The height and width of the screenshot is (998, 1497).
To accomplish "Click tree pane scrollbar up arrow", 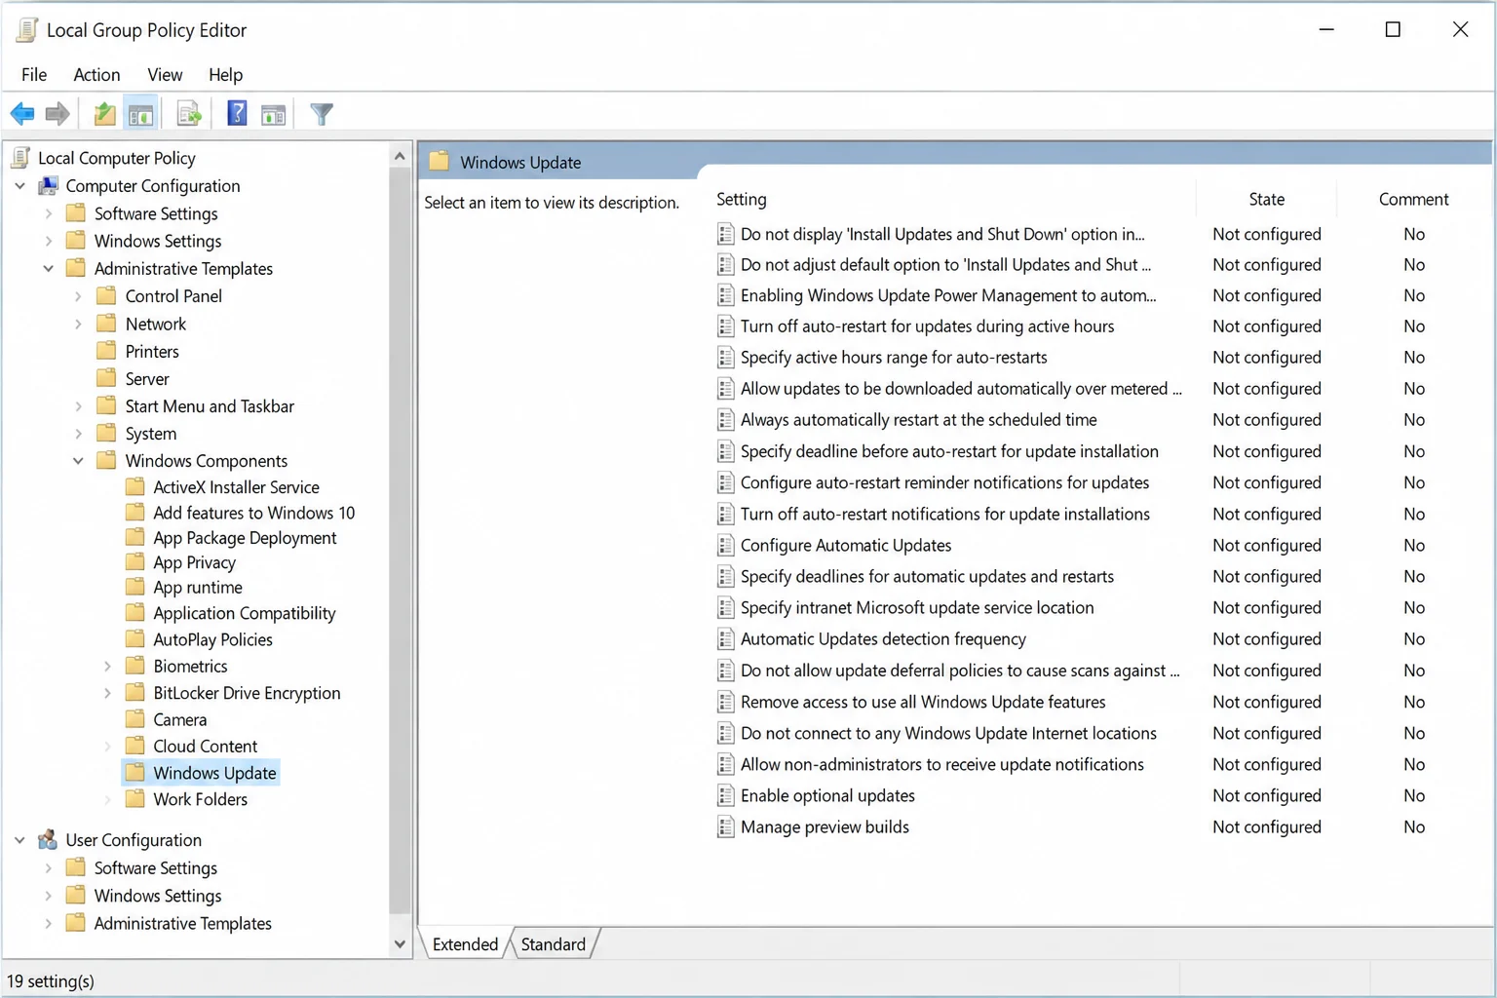I will point(400,156).
